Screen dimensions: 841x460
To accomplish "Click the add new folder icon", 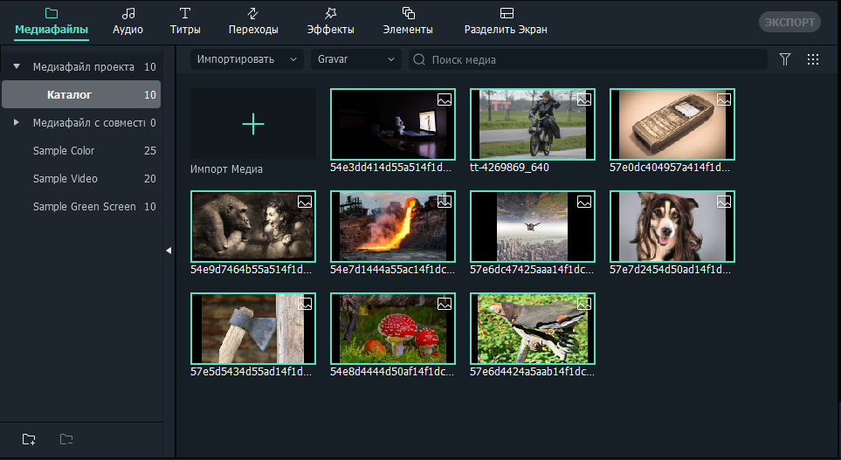I will (x=29, y=440).
